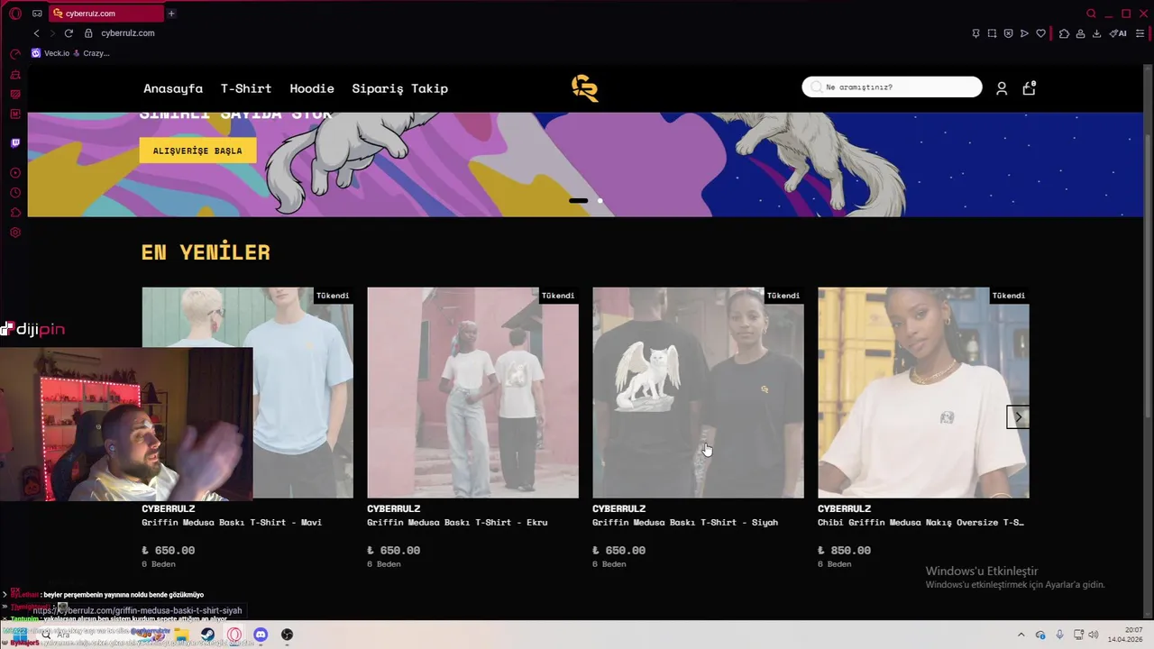Select the second banner slide dot

pos(600,201)
